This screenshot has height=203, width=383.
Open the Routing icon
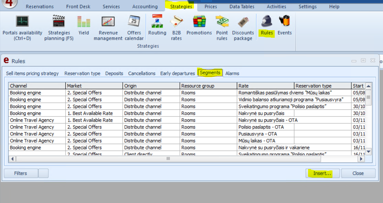pyautogui.click(x=157, y=22)
